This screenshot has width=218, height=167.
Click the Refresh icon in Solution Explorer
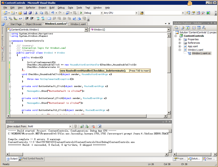187,27
